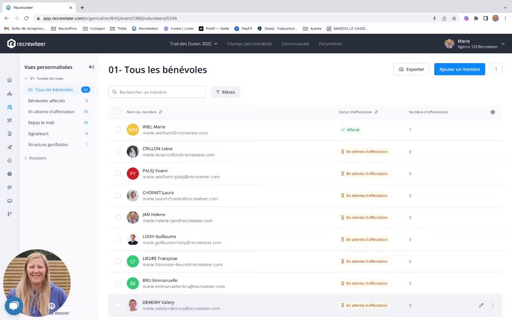The image size is (512, 320).
Task: Select the Repas le midi view
Action: [41, 123]
